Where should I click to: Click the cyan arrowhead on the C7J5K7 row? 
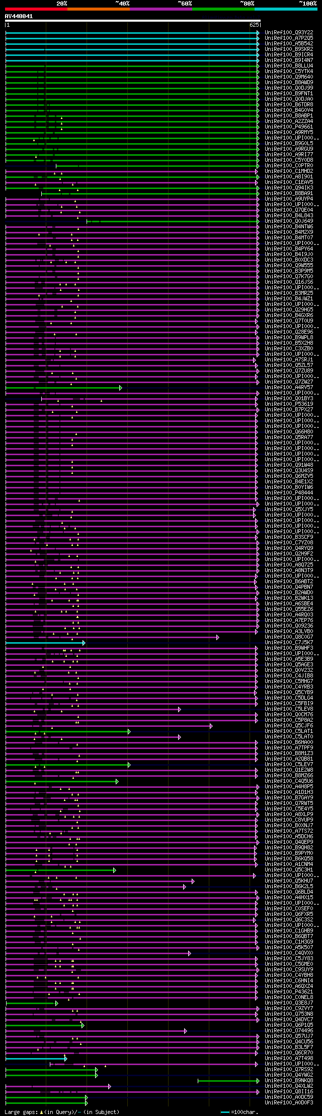point(84,643)
